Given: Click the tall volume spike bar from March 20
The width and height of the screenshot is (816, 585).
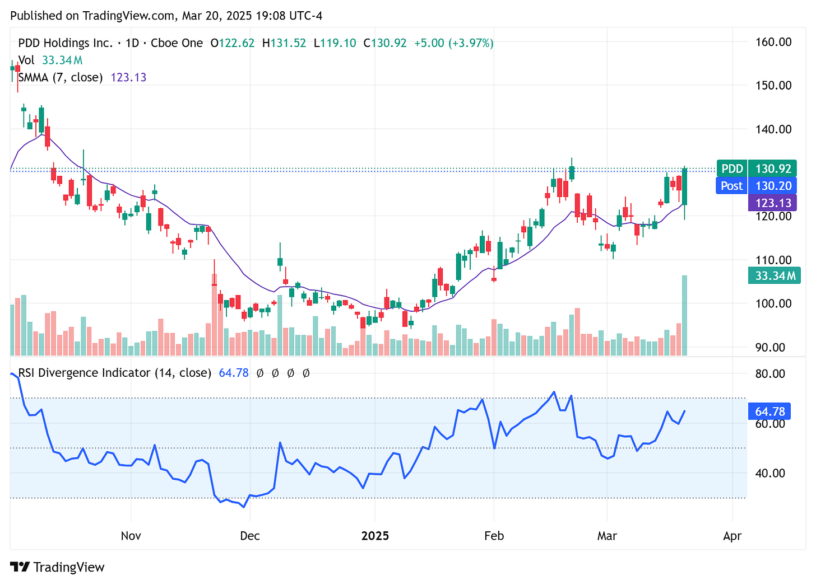Looking at the screenshot, I should [684, 313].
